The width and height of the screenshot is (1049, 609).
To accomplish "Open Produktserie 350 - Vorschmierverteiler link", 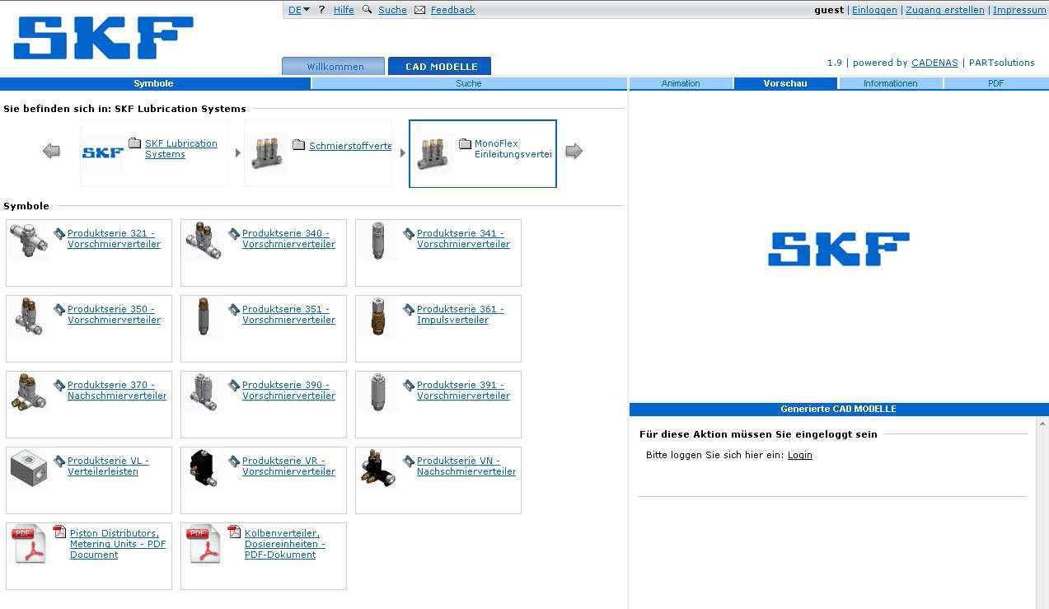I will [x=114, y=315].
